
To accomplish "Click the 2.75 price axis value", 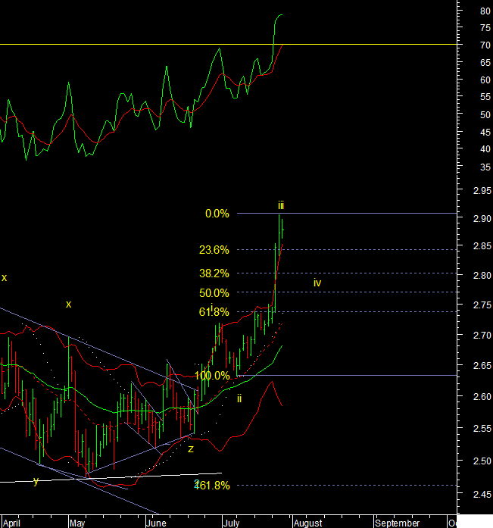I will [482, 305].
